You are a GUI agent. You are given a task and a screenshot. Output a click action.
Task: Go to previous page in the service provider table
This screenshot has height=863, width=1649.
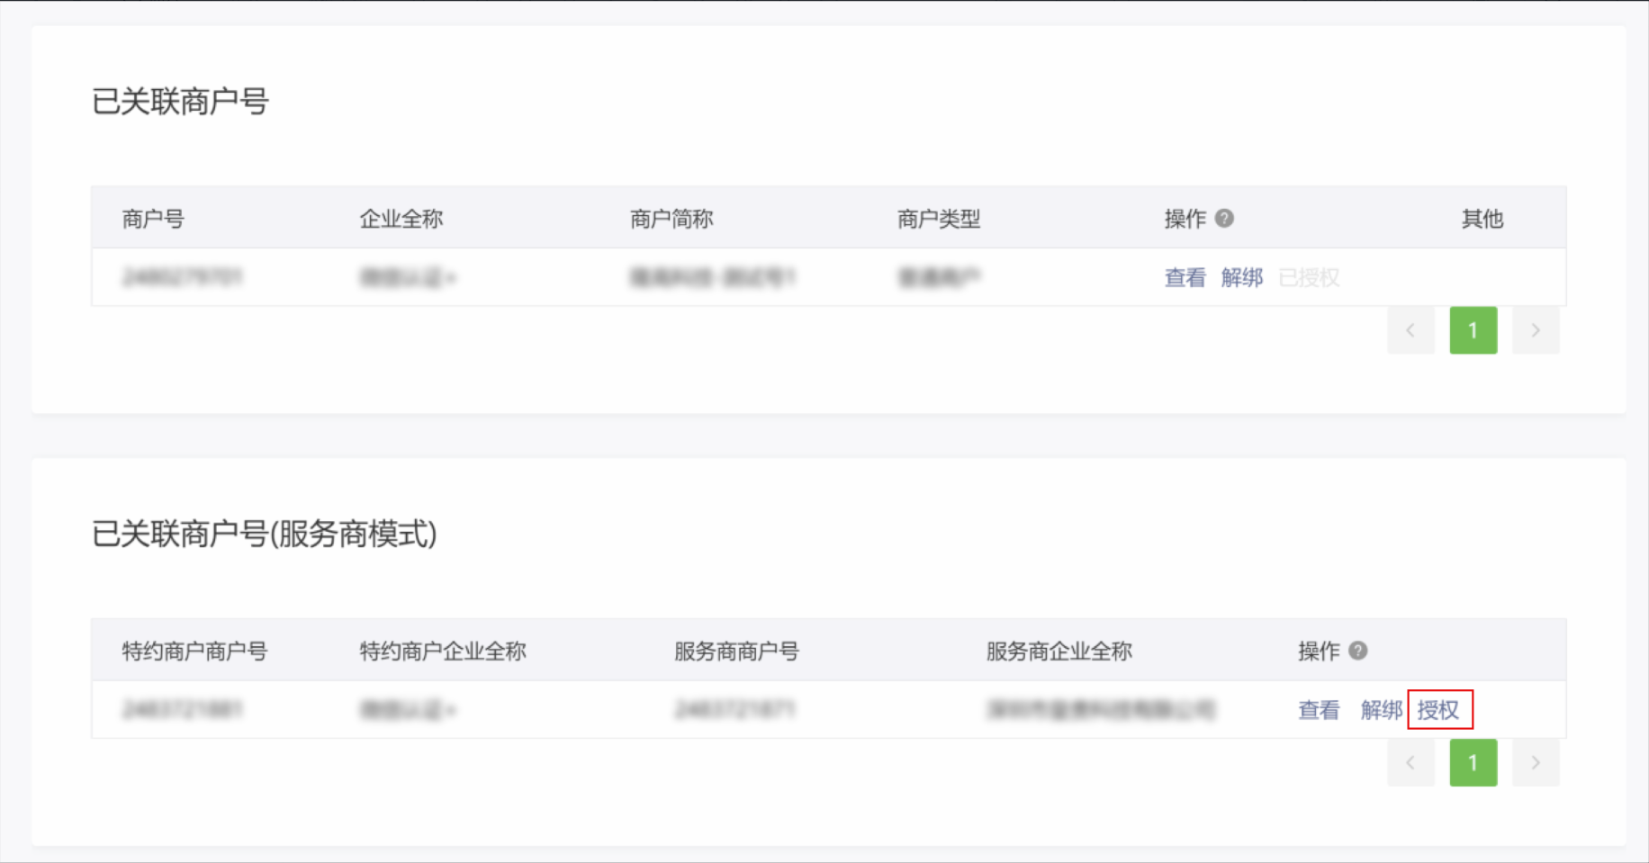coord(1410,762)
